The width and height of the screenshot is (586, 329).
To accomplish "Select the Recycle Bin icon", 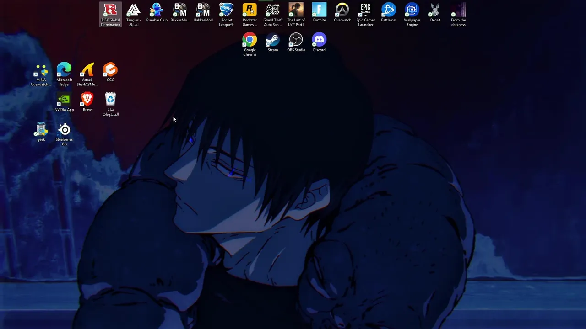I will click(110, 104).
